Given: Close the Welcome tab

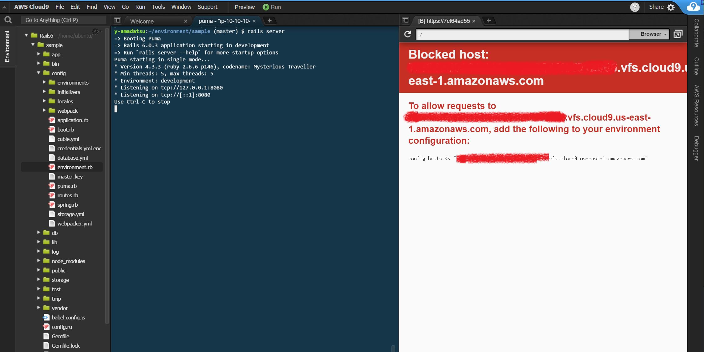Looking at the screenshot, I should pos(186,21).
